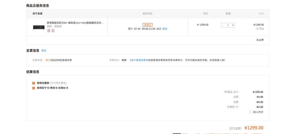This screenshot has height=134, width=289.
Task: Click the 服务信息 column header
Action: pos(148,14)
